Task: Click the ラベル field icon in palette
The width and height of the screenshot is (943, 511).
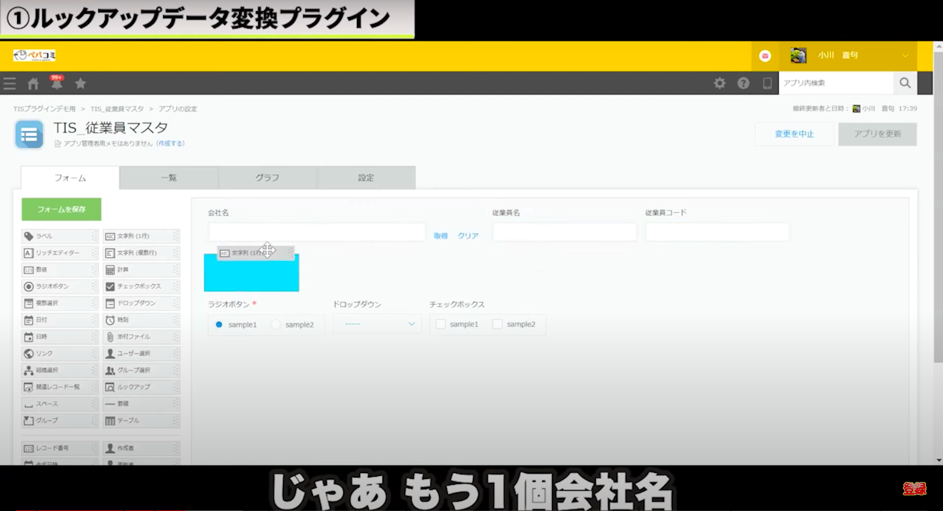Action: pos(29,236)
